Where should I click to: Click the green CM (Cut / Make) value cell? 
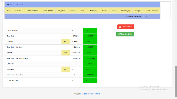[90, 31]
